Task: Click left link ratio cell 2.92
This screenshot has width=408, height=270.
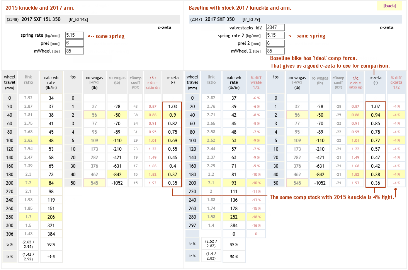Action: (x=28, y=98)
